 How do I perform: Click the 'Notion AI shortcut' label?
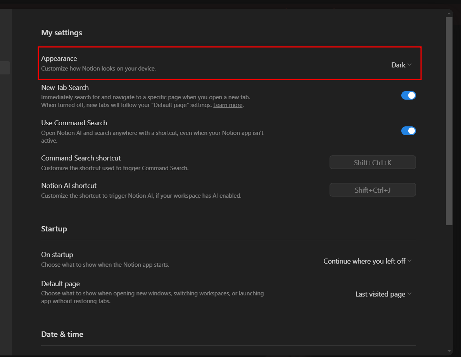click(x=69, y=186)
